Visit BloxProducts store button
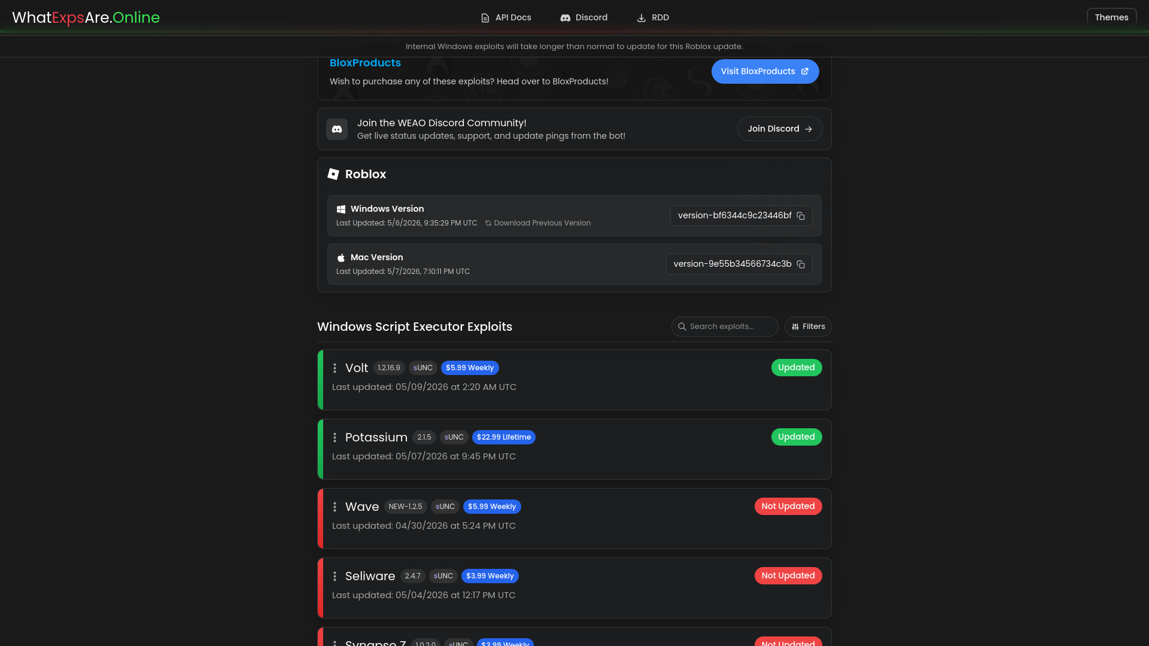 click(765, 71)
